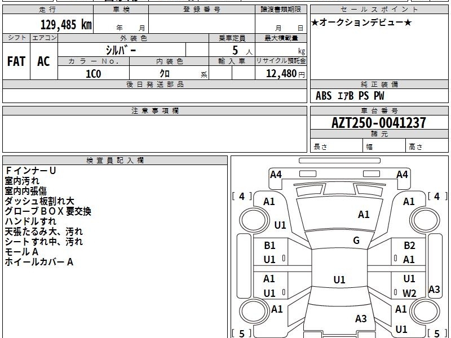Click the 注意事項欄 section header

click(154, 110)
